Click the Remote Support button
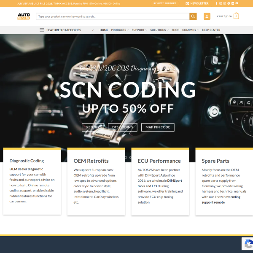The height and width of the screenshot is (253, 253). coord(165,3)
